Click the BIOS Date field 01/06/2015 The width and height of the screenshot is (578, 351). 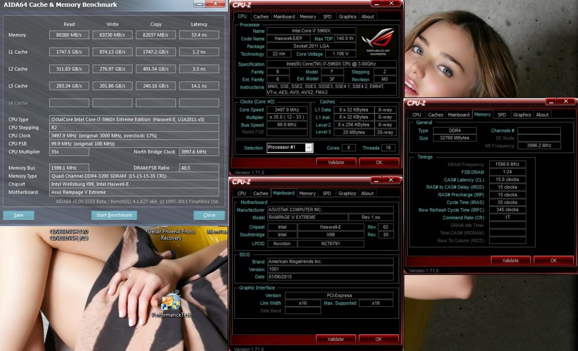click(330, 277)
